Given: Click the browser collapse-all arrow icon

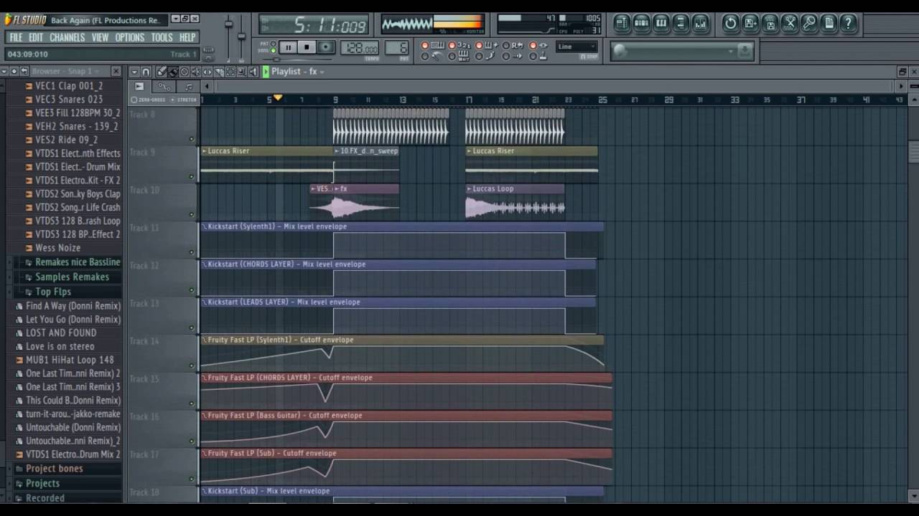Looking at the screenshot, I should [14, 71].
